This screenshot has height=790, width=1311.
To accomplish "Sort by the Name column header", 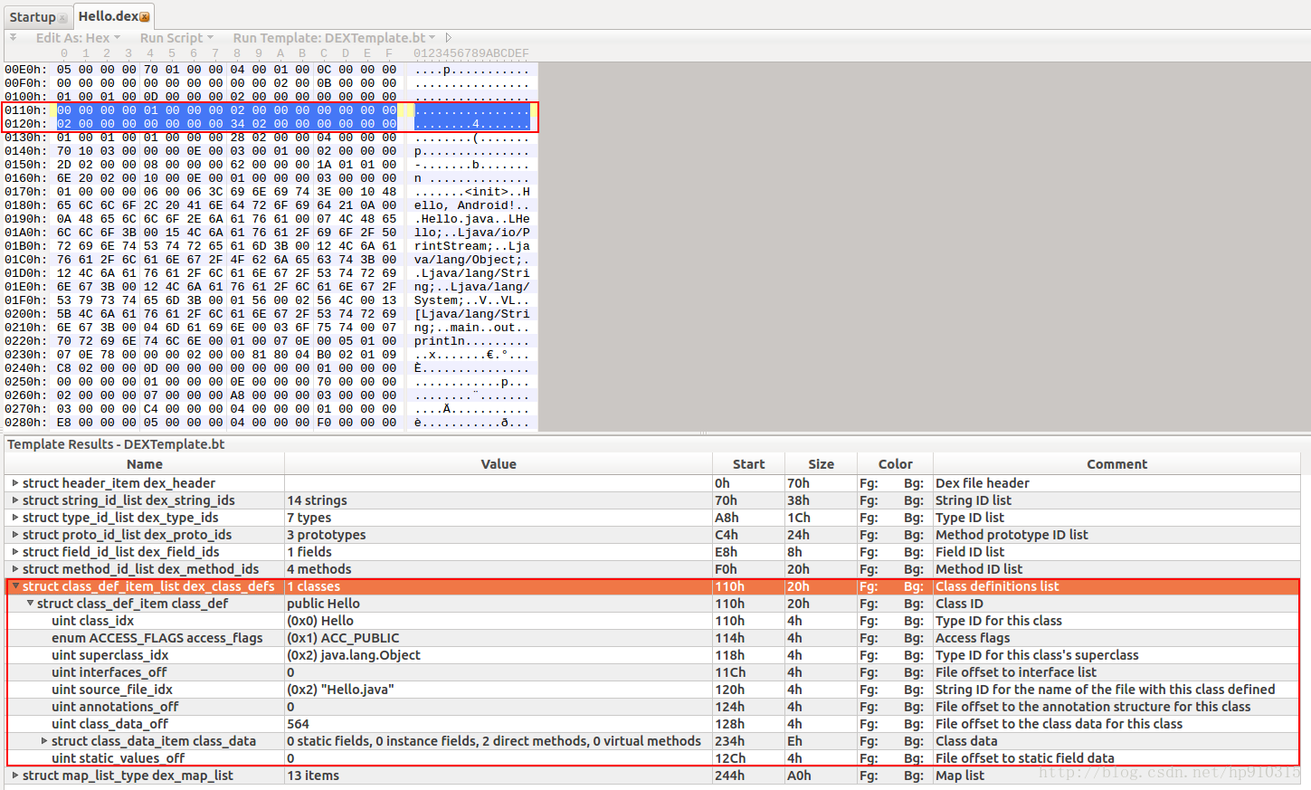I will 145,464.
